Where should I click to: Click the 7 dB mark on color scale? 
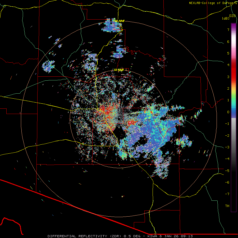pos(228,30)
